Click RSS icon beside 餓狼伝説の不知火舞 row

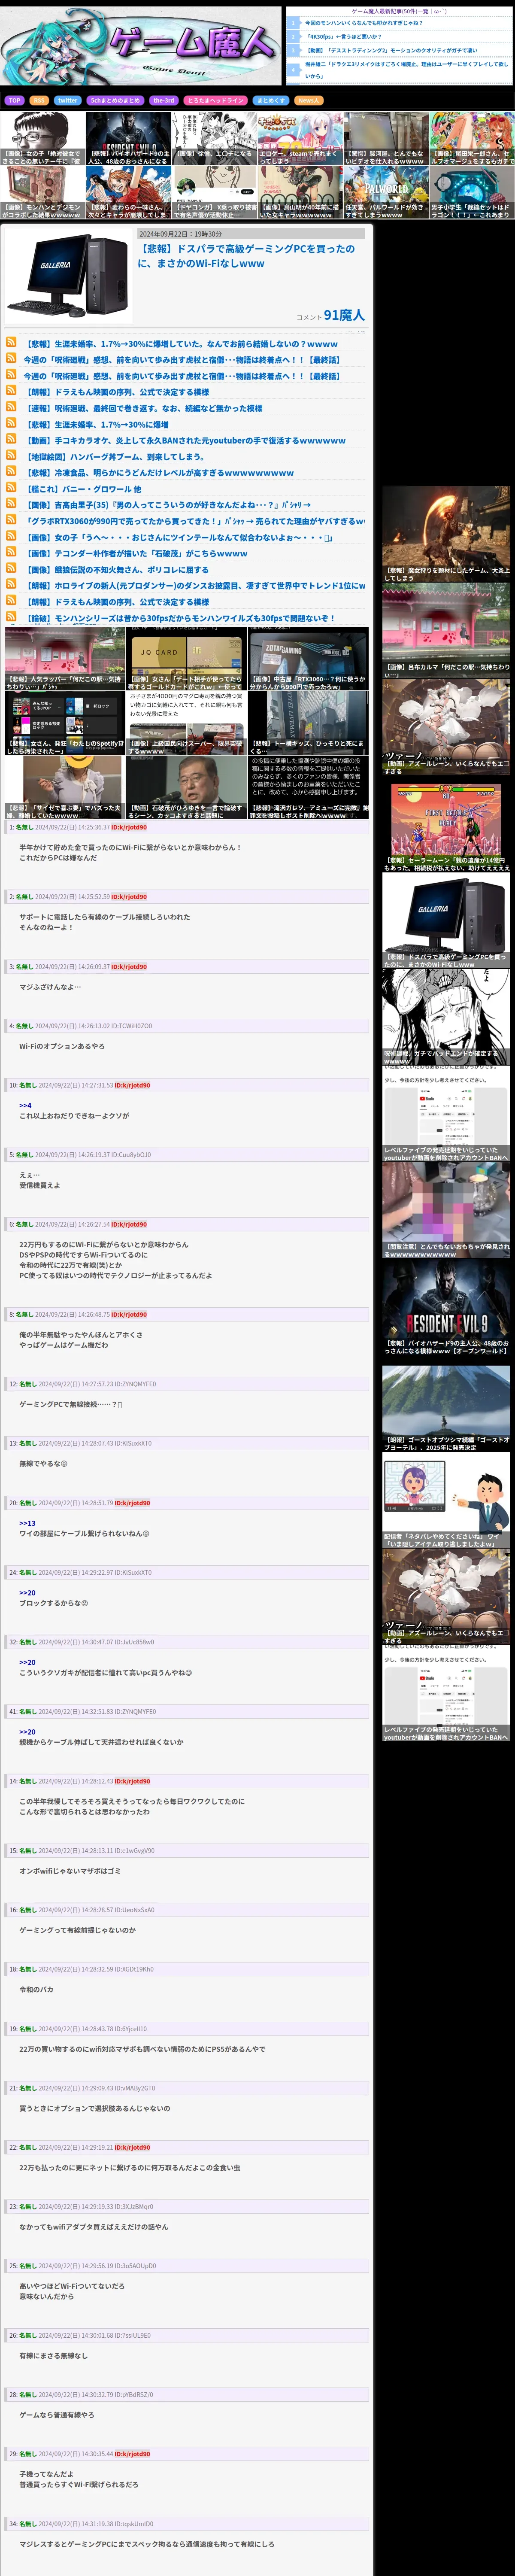point(11,568)
